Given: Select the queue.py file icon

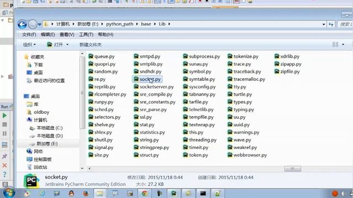Looking at the screenshot, I should (90, 56).
